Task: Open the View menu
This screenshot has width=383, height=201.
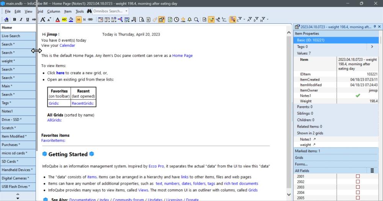Action: [x=28, y=11]
